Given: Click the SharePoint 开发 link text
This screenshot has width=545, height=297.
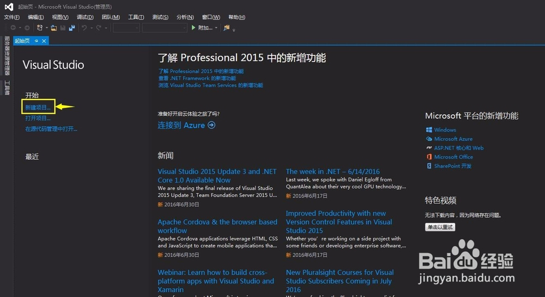Looking at the screenshot, I should coord(452,166).
